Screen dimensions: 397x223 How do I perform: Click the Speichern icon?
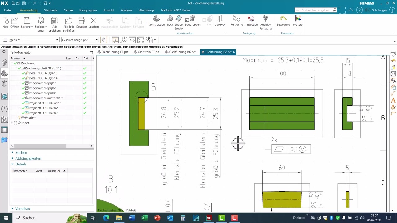click(27, 20)
